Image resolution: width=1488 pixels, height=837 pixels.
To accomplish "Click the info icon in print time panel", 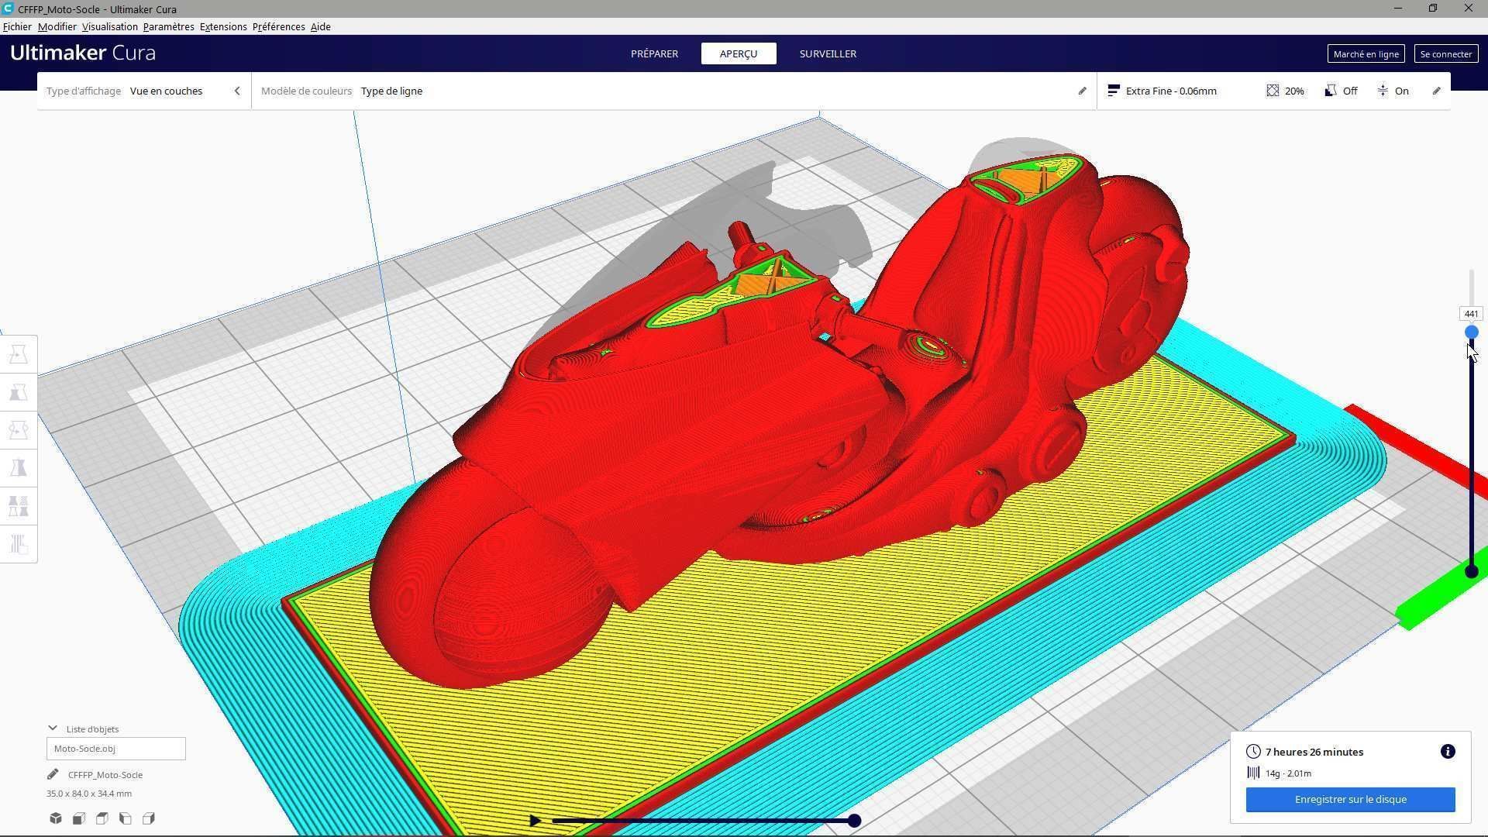I will (x=1448, y=752).
